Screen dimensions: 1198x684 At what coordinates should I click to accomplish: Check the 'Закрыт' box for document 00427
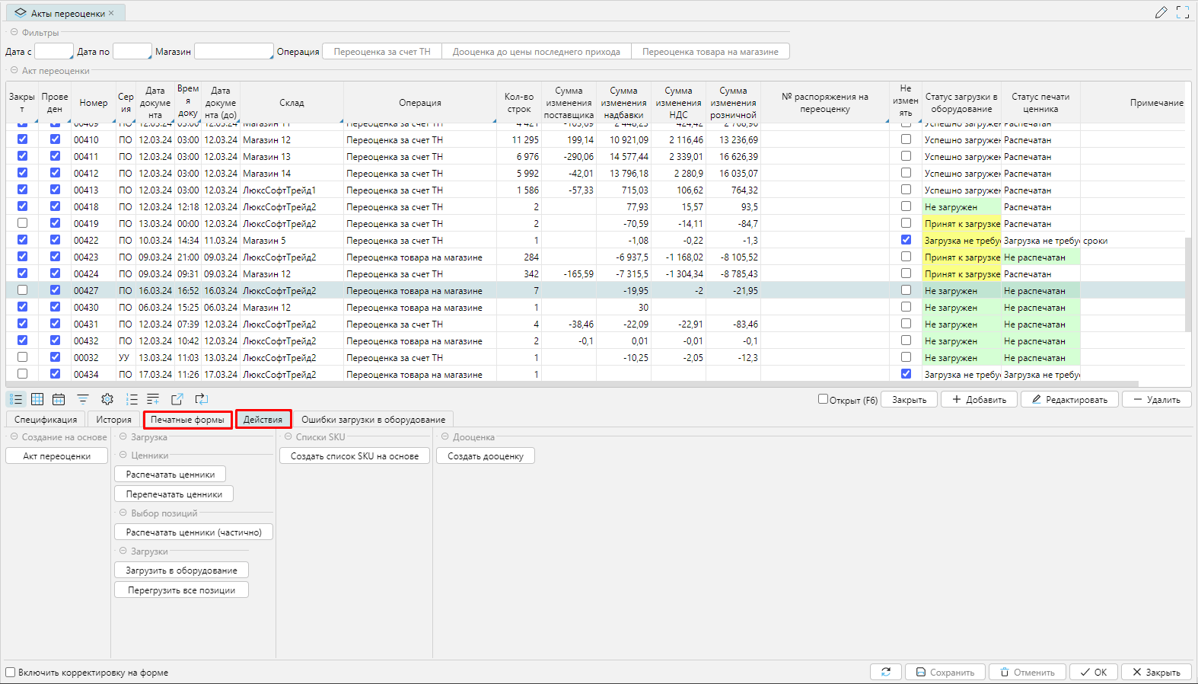click(22, 290)
